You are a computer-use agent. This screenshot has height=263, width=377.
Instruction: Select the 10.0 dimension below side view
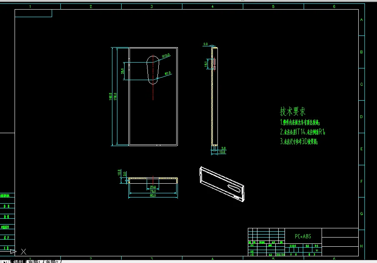click(222, 152)
